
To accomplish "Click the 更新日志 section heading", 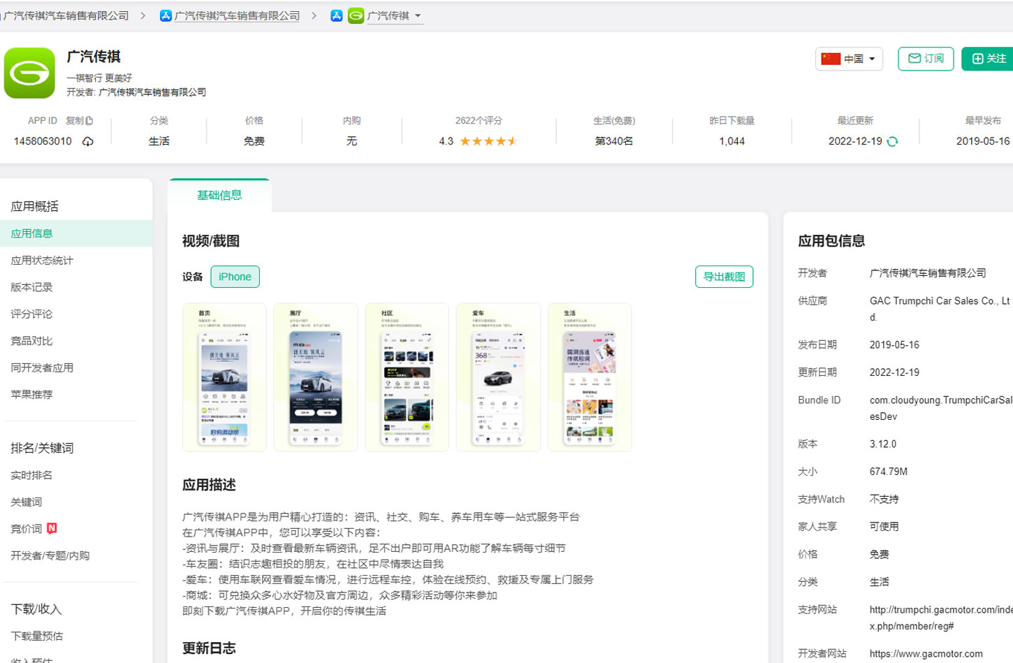I will (209, 648).
